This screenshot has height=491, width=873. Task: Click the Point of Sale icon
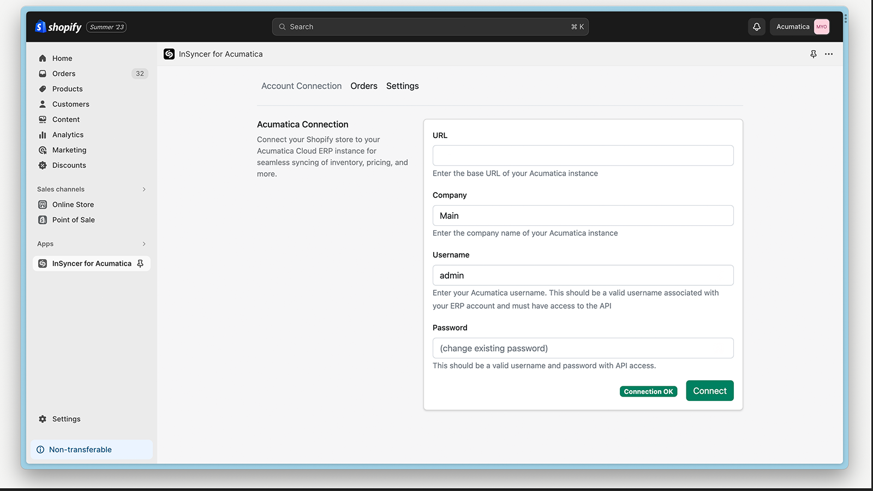[43, 220]
